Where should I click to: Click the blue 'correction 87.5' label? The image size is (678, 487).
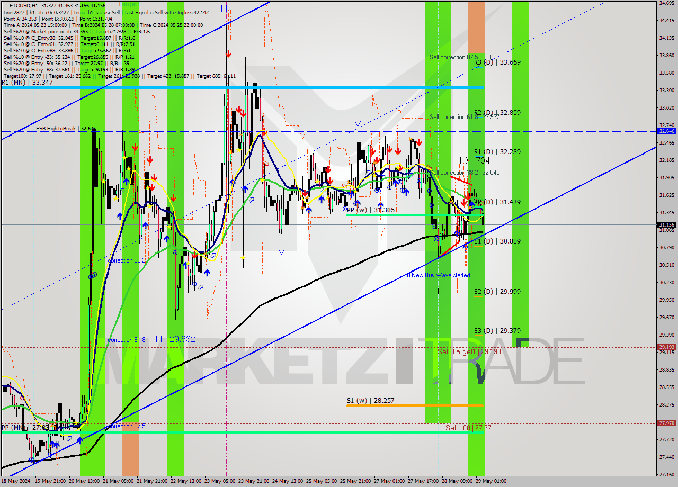coord(127,426)
